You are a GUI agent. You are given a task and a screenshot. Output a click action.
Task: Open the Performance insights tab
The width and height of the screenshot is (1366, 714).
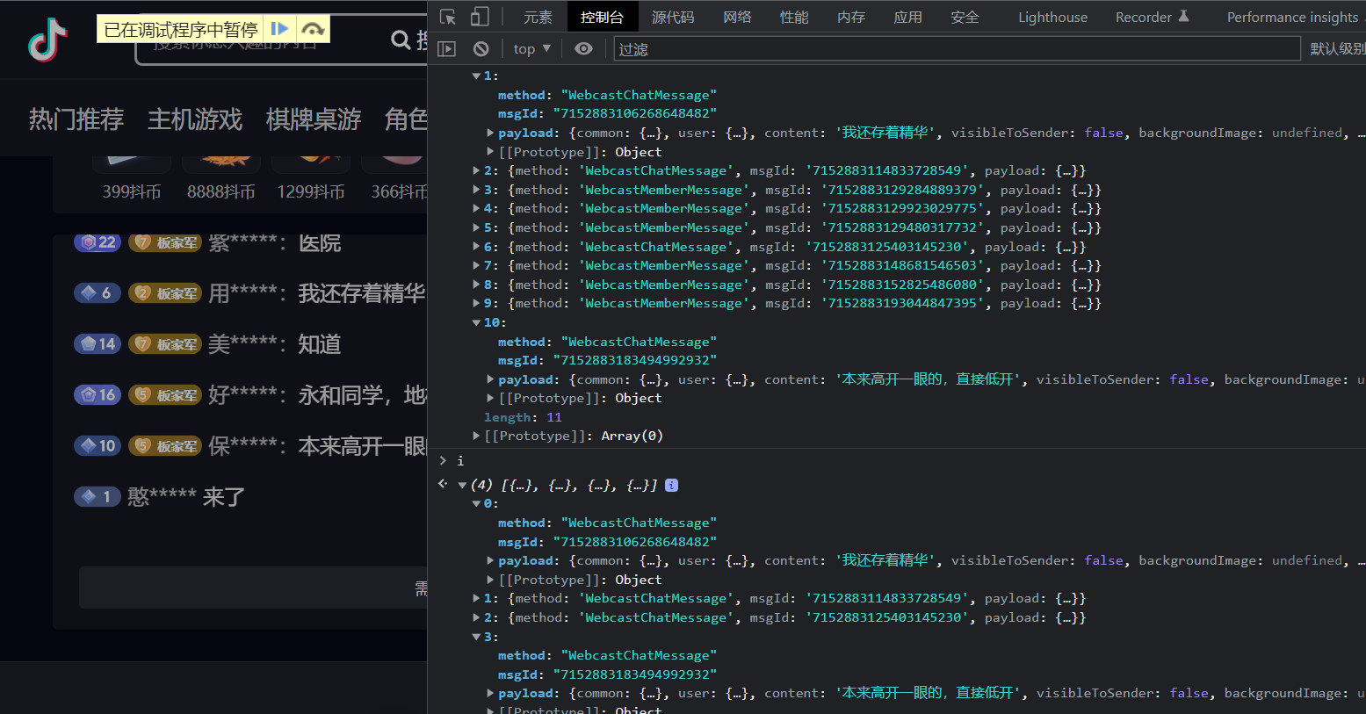(x=1292, y=17)
